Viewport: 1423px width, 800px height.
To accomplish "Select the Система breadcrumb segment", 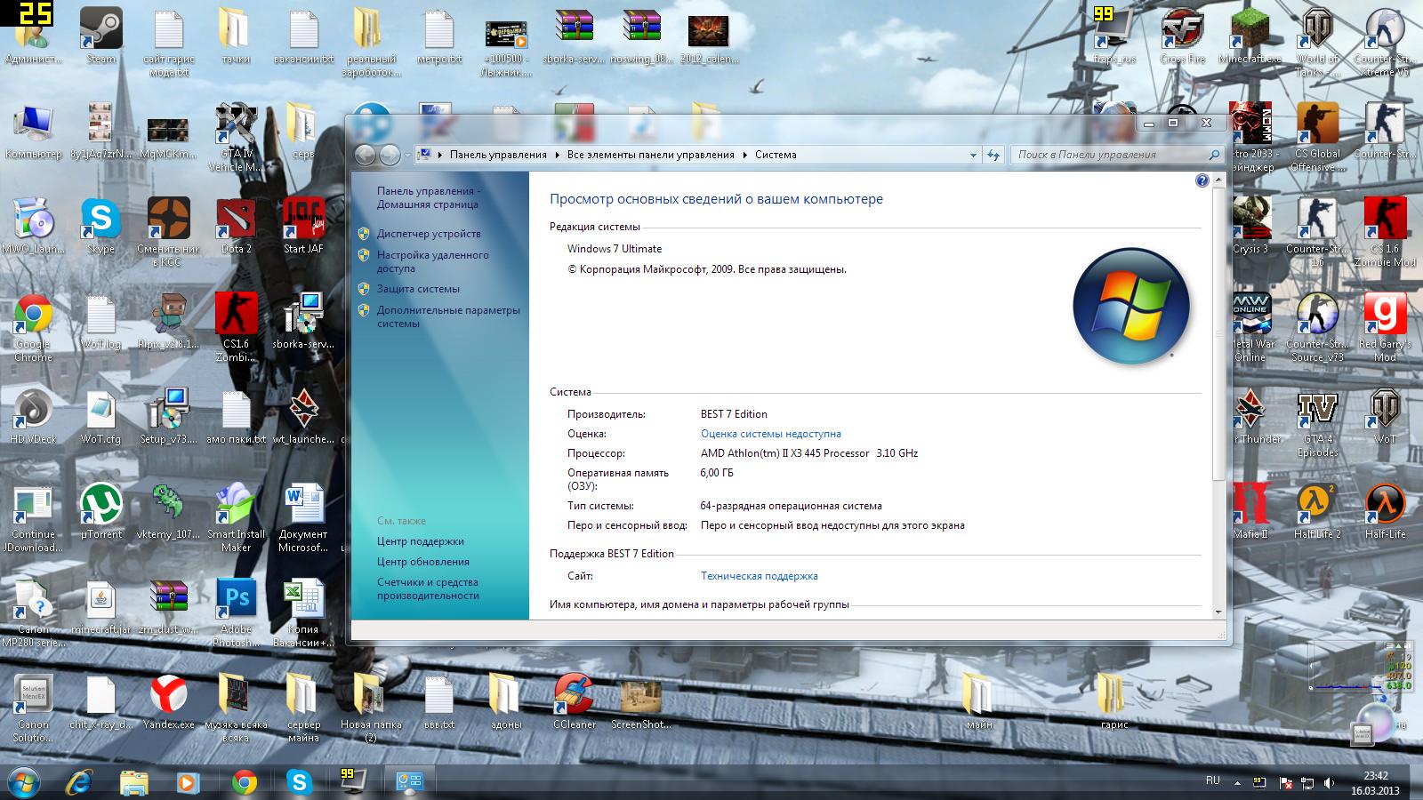I will click(776, 155).
